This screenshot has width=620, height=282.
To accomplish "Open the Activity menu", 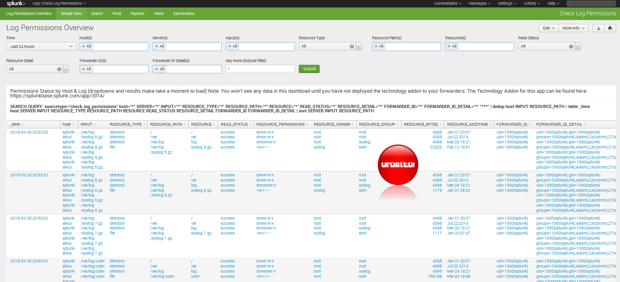I will [x=532, y=4].
